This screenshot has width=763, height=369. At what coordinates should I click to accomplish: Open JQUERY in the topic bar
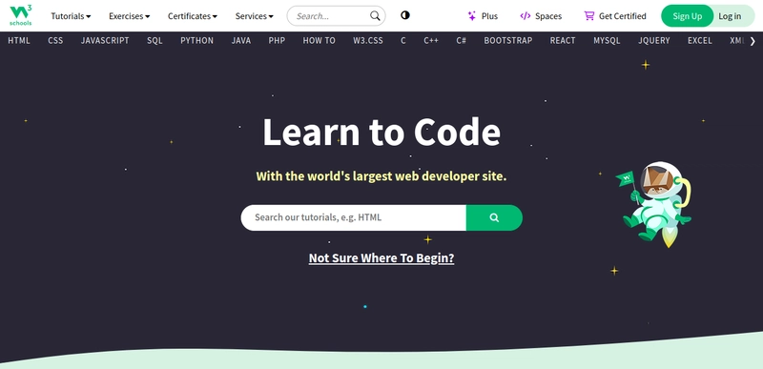tap(654, 41)
